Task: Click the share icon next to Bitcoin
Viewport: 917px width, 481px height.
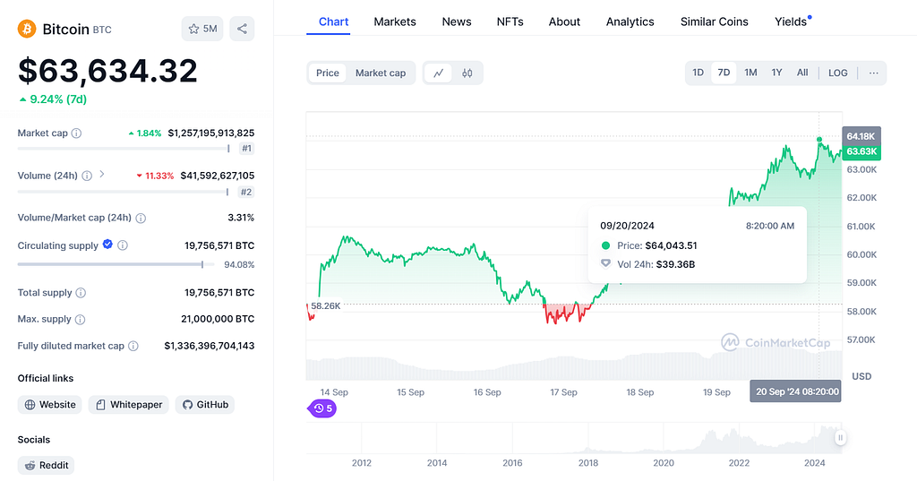Action: (x=242, y=29)
